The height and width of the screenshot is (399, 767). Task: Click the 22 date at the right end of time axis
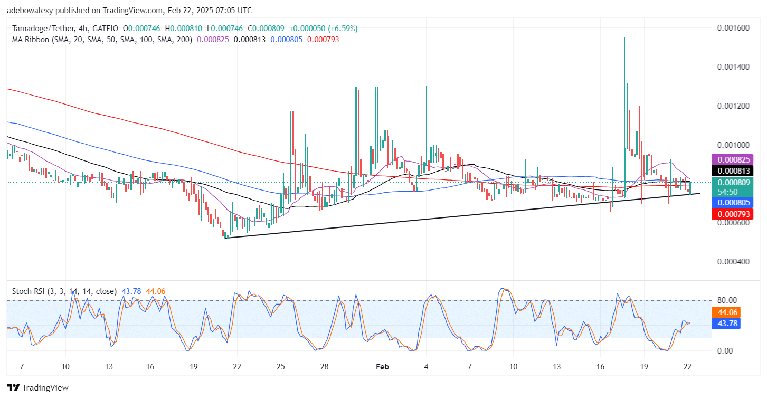pyautogui.click(x=687, y=366)
